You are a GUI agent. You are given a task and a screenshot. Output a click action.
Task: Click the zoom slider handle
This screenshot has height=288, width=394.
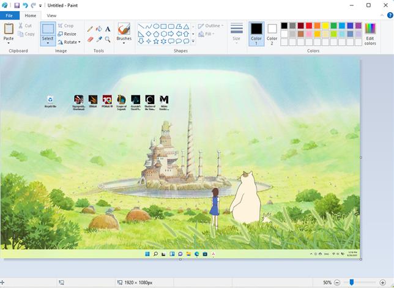click(352, 282)
